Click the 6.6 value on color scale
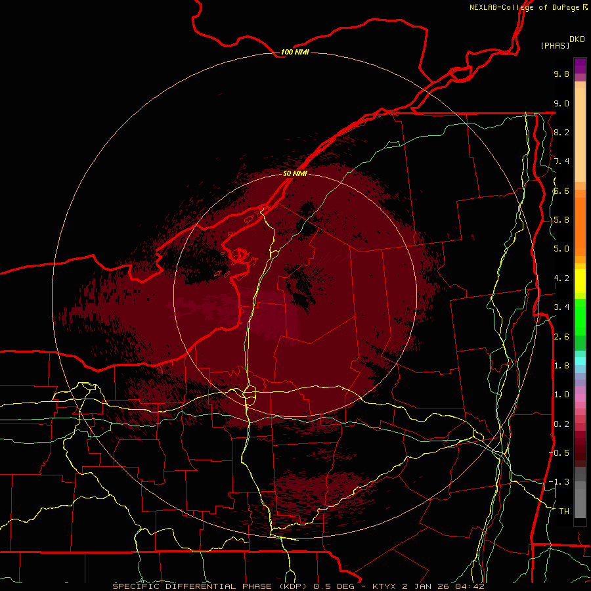The width and height of the screenshot is (591, 591). 561,190
